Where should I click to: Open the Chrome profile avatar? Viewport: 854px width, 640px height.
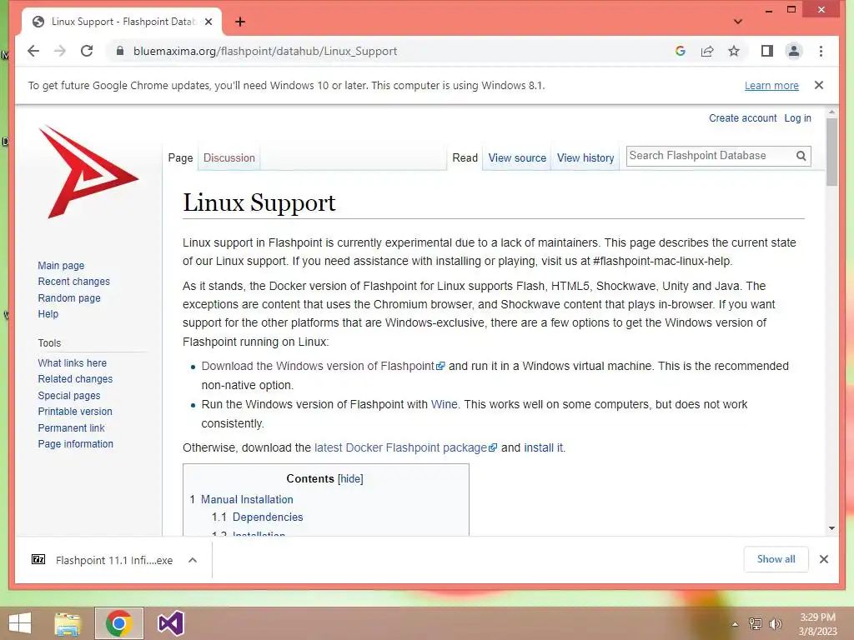click(794, 51)
